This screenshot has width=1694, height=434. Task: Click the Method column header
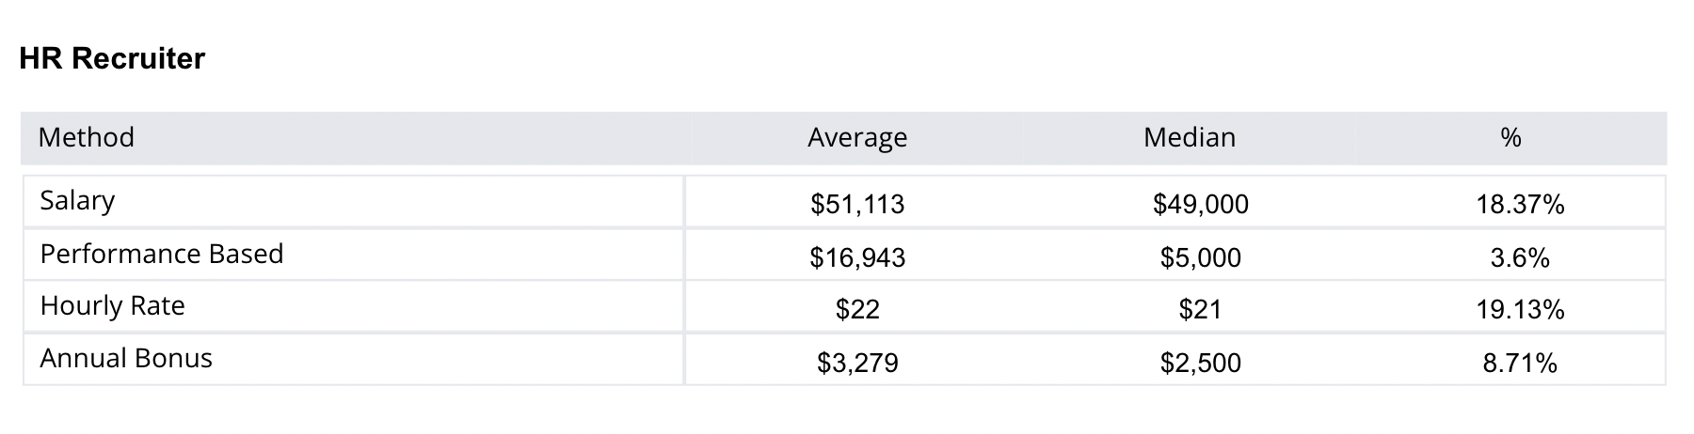[x=87, y=138]
